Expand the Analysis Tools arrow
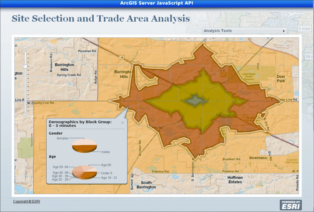 click(284, 31)
